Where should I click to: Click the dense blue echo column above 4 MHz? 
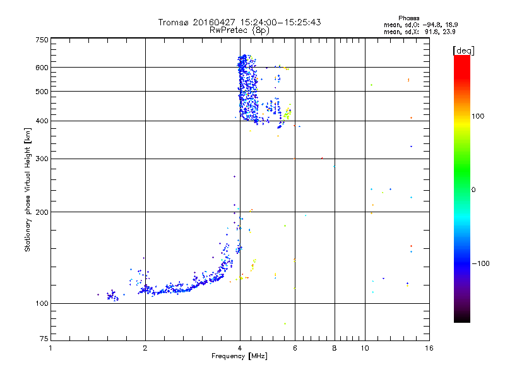(247, 88)
